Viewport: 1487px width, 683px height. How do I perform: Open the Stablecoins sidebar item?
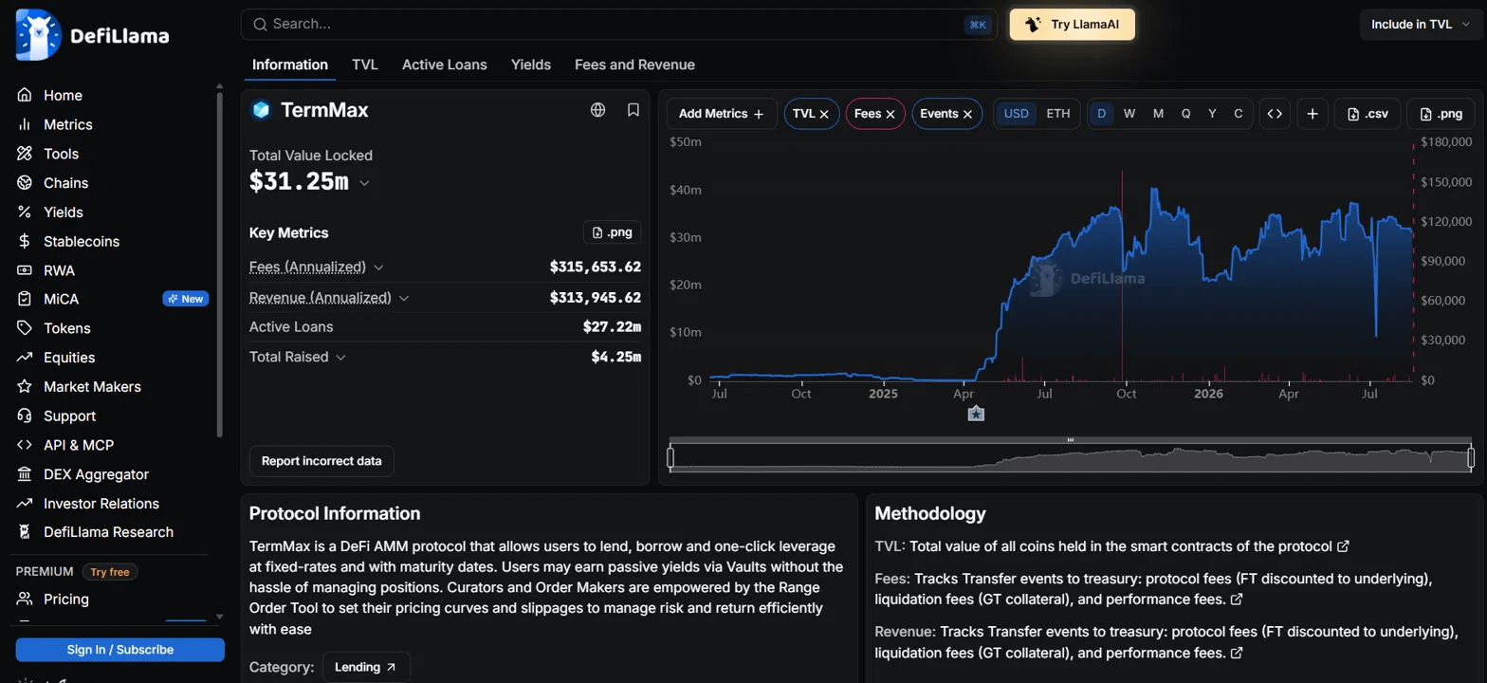click(82, 241)
